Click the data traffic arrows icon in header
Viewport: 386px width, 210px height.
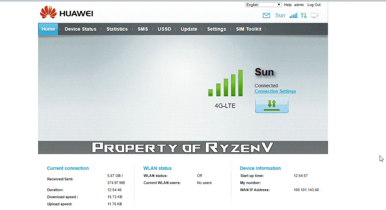(x=304, y=16)
